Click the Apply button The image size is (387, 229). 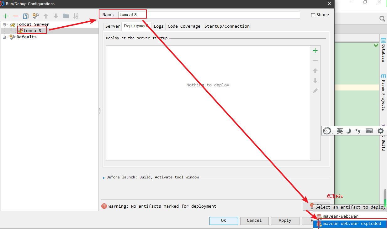click(285, 221)
